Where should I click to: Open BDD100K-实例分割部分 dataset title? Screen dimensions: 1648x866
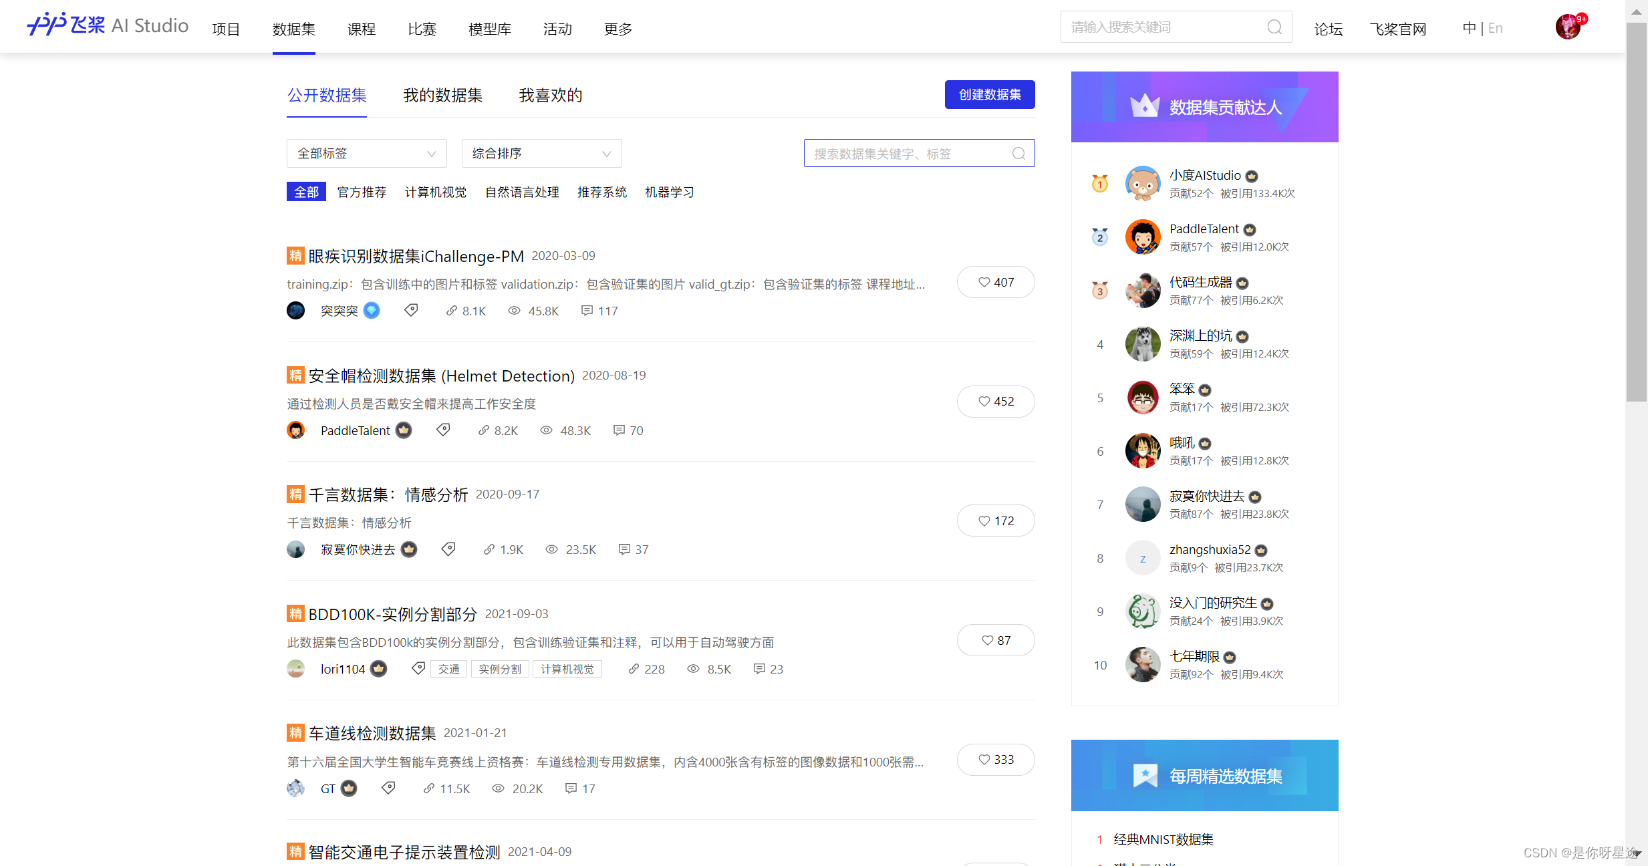point(393,613)
